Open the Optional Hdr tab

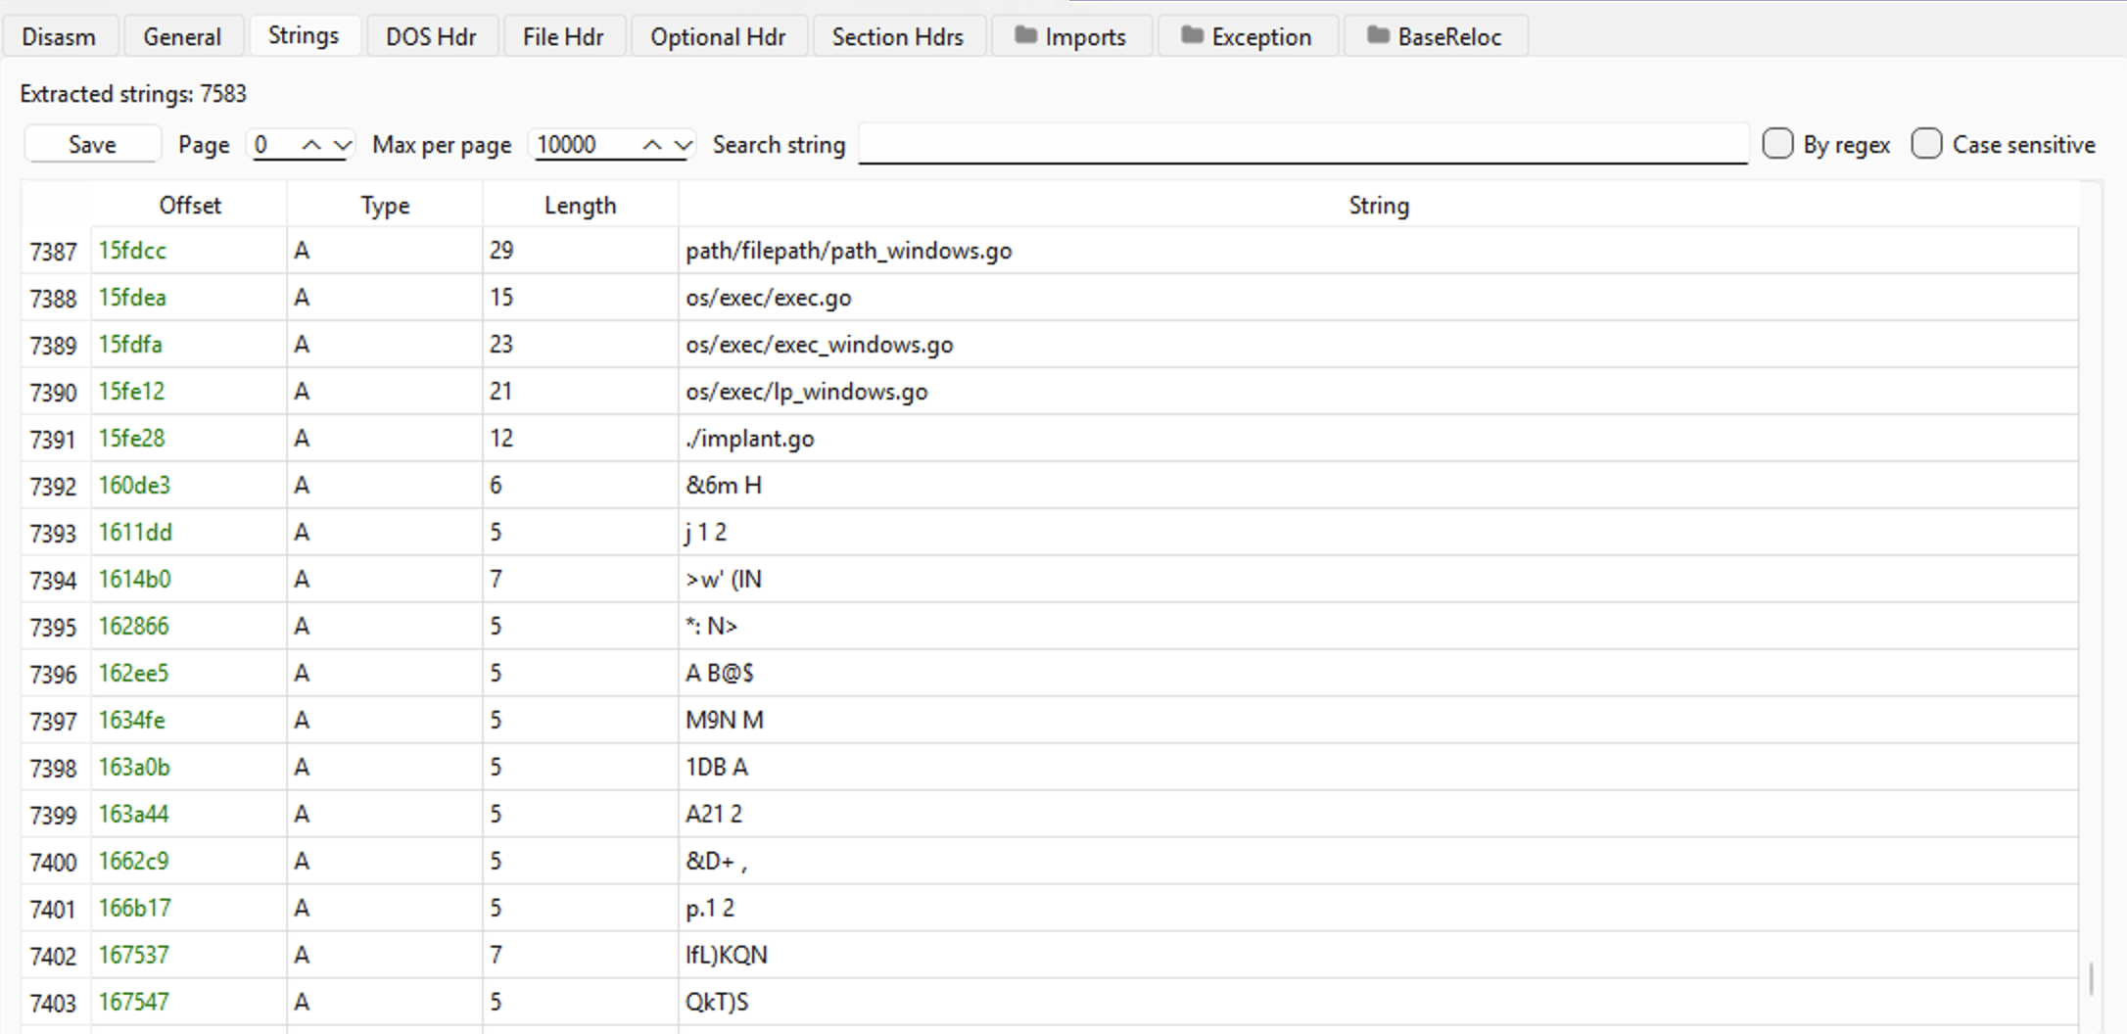tap(718, 37)
